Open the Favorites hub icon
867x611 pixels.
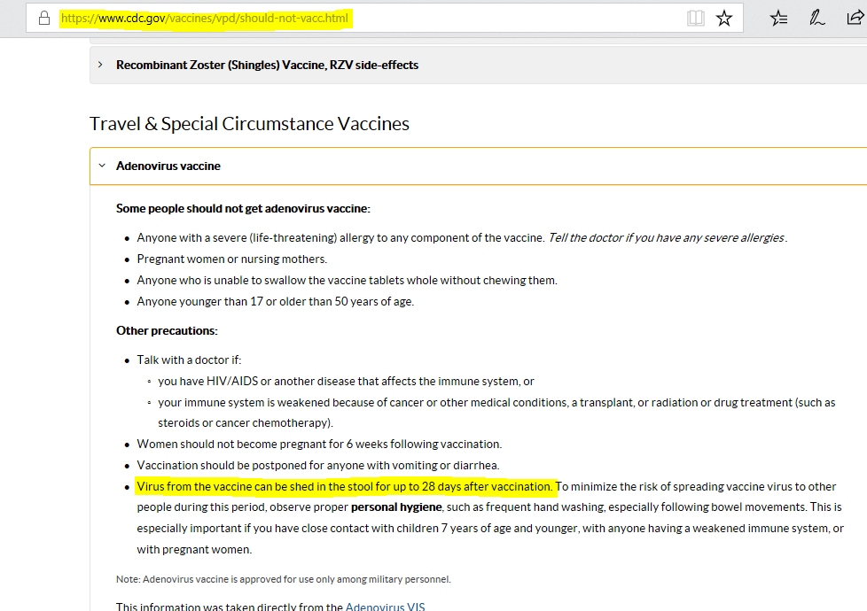tap(779, 18)
